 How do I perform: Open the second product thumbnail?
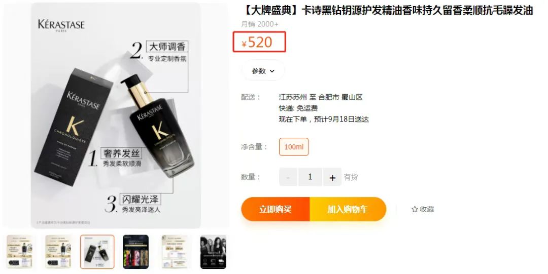(x=58, y=252)
